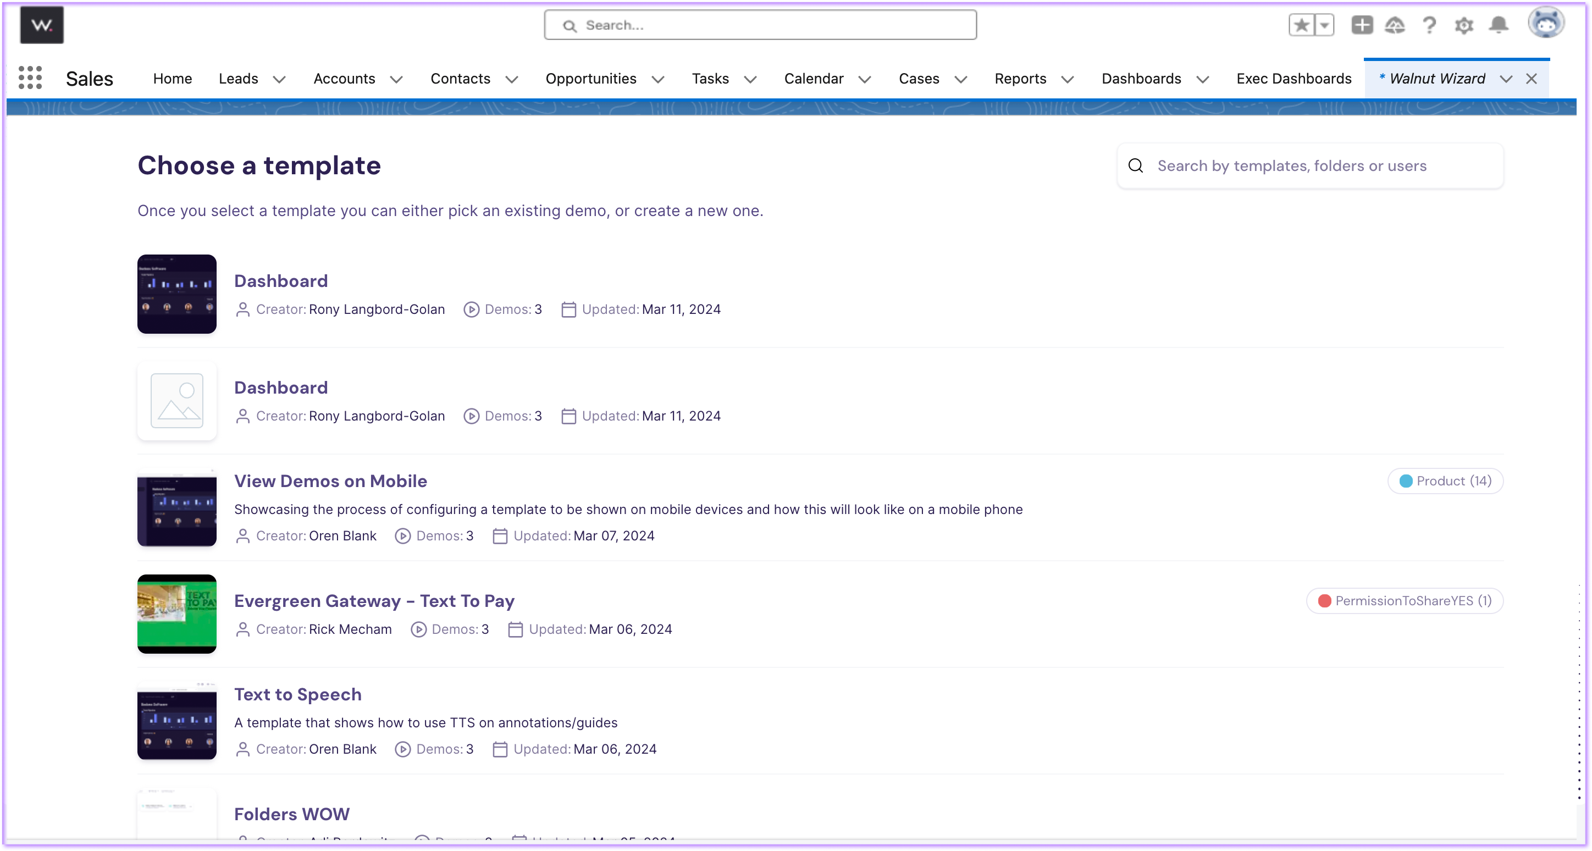Expand the Reports dropdown chevron
This screenshot has width=1592, height=851.
[1068, 79]
